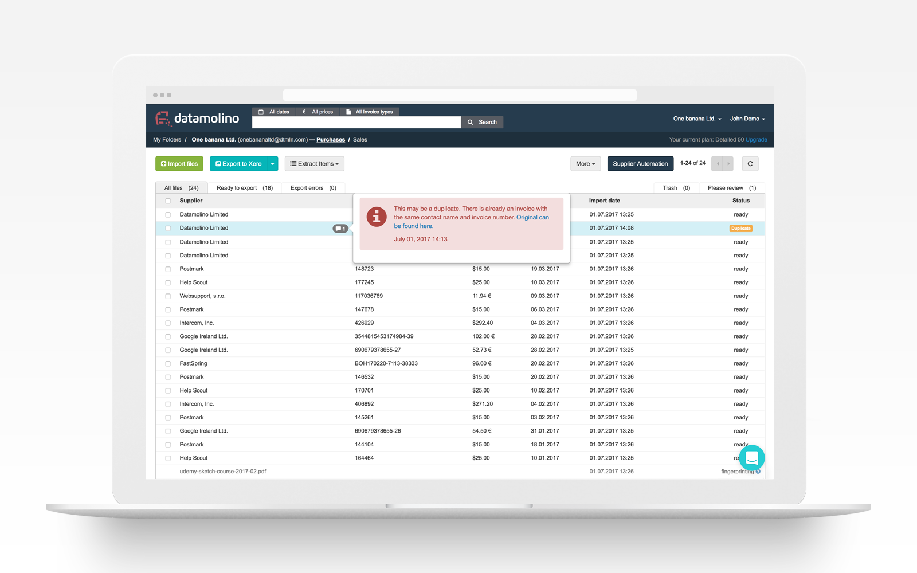Toggle the select-all checkbox in table header
The image size is (917, 573).
click(x=168, y=201)
